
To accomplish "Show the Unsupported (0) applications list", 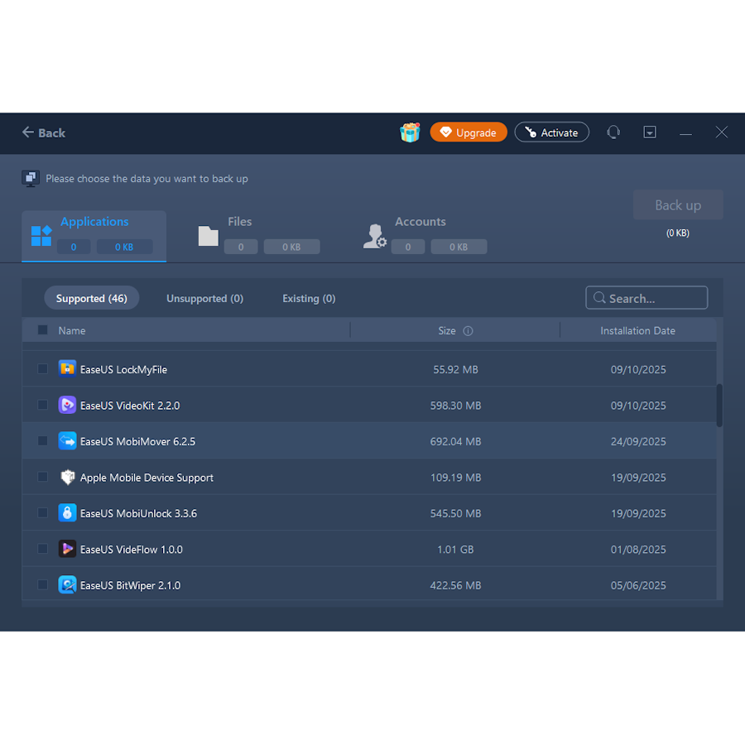I will tap(204, 298).
